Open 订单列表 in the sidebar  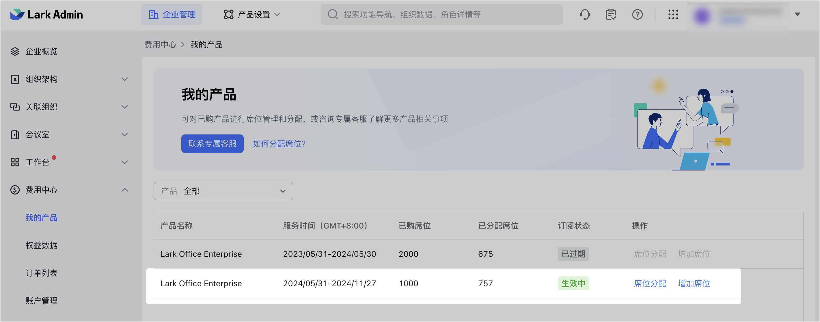point(41,273)
